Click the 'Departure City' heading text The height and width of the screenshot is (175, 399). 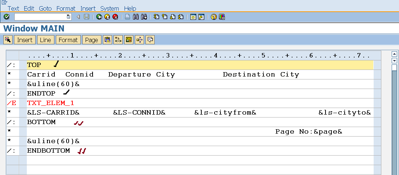[x=141, y=74]
